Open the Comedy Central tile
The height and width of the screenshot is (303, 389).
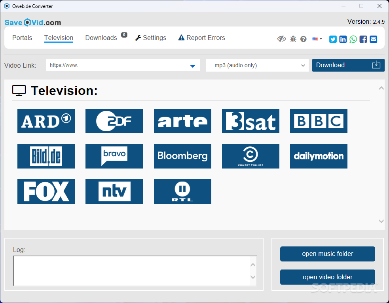pos(250,156)
